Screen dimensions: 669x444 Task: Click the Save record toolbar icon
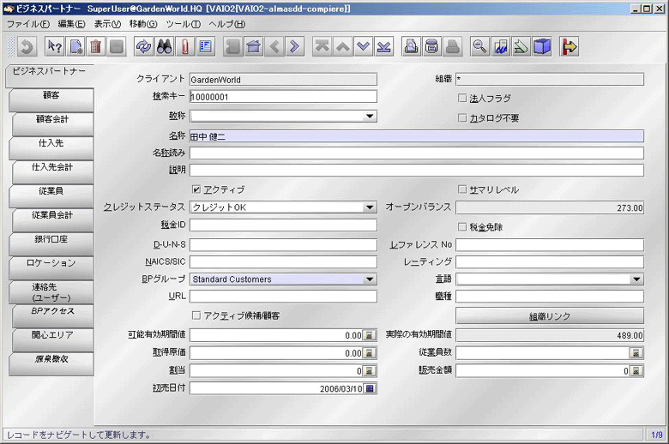(x=117, y=46)
